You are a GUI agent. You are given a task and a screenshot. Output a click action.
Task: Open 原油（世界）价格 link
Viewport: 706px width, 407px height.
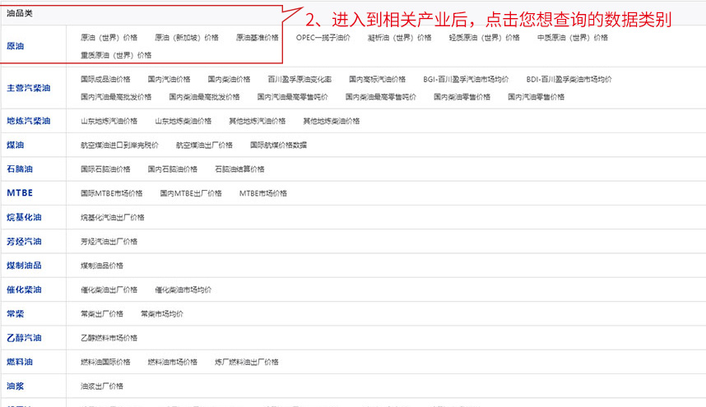(109, 38)
